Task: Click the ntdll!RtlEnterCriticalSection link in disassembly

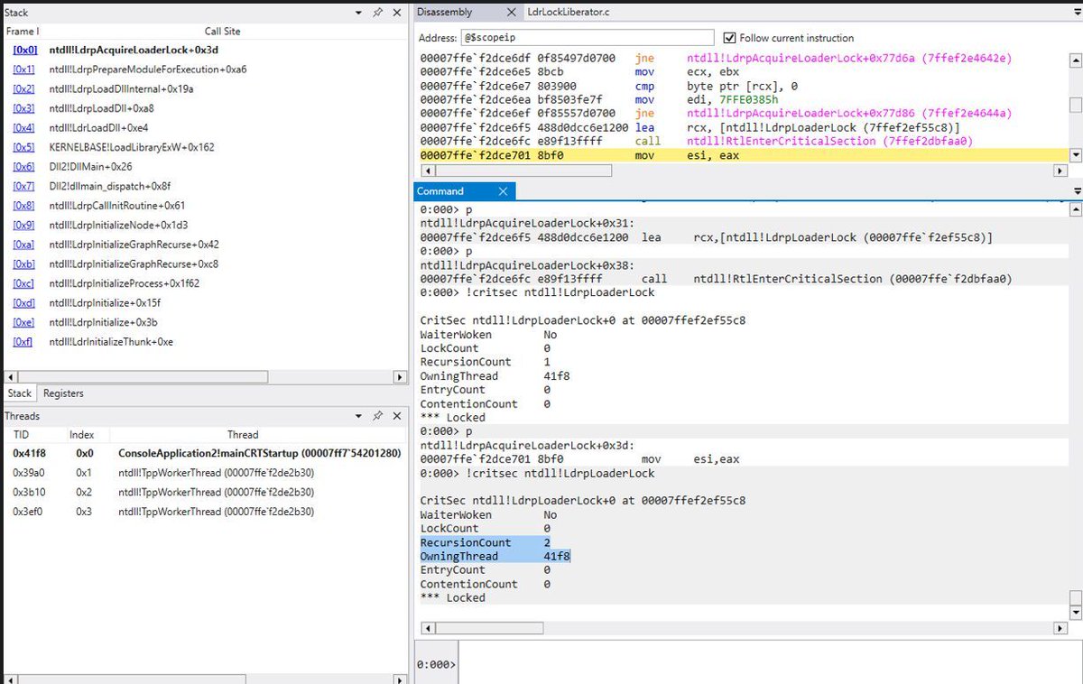Action: [x=750, y=142]
